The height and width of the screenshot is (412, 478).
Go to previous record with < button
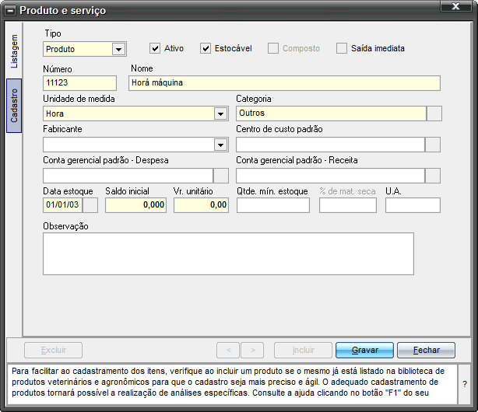228,350
